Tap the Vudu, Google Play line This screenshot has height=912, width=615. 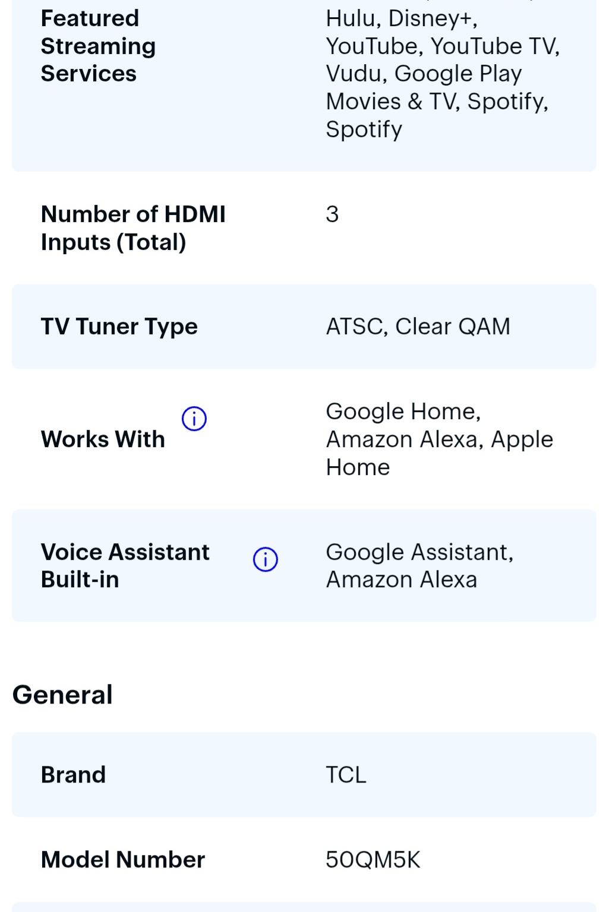424,74
